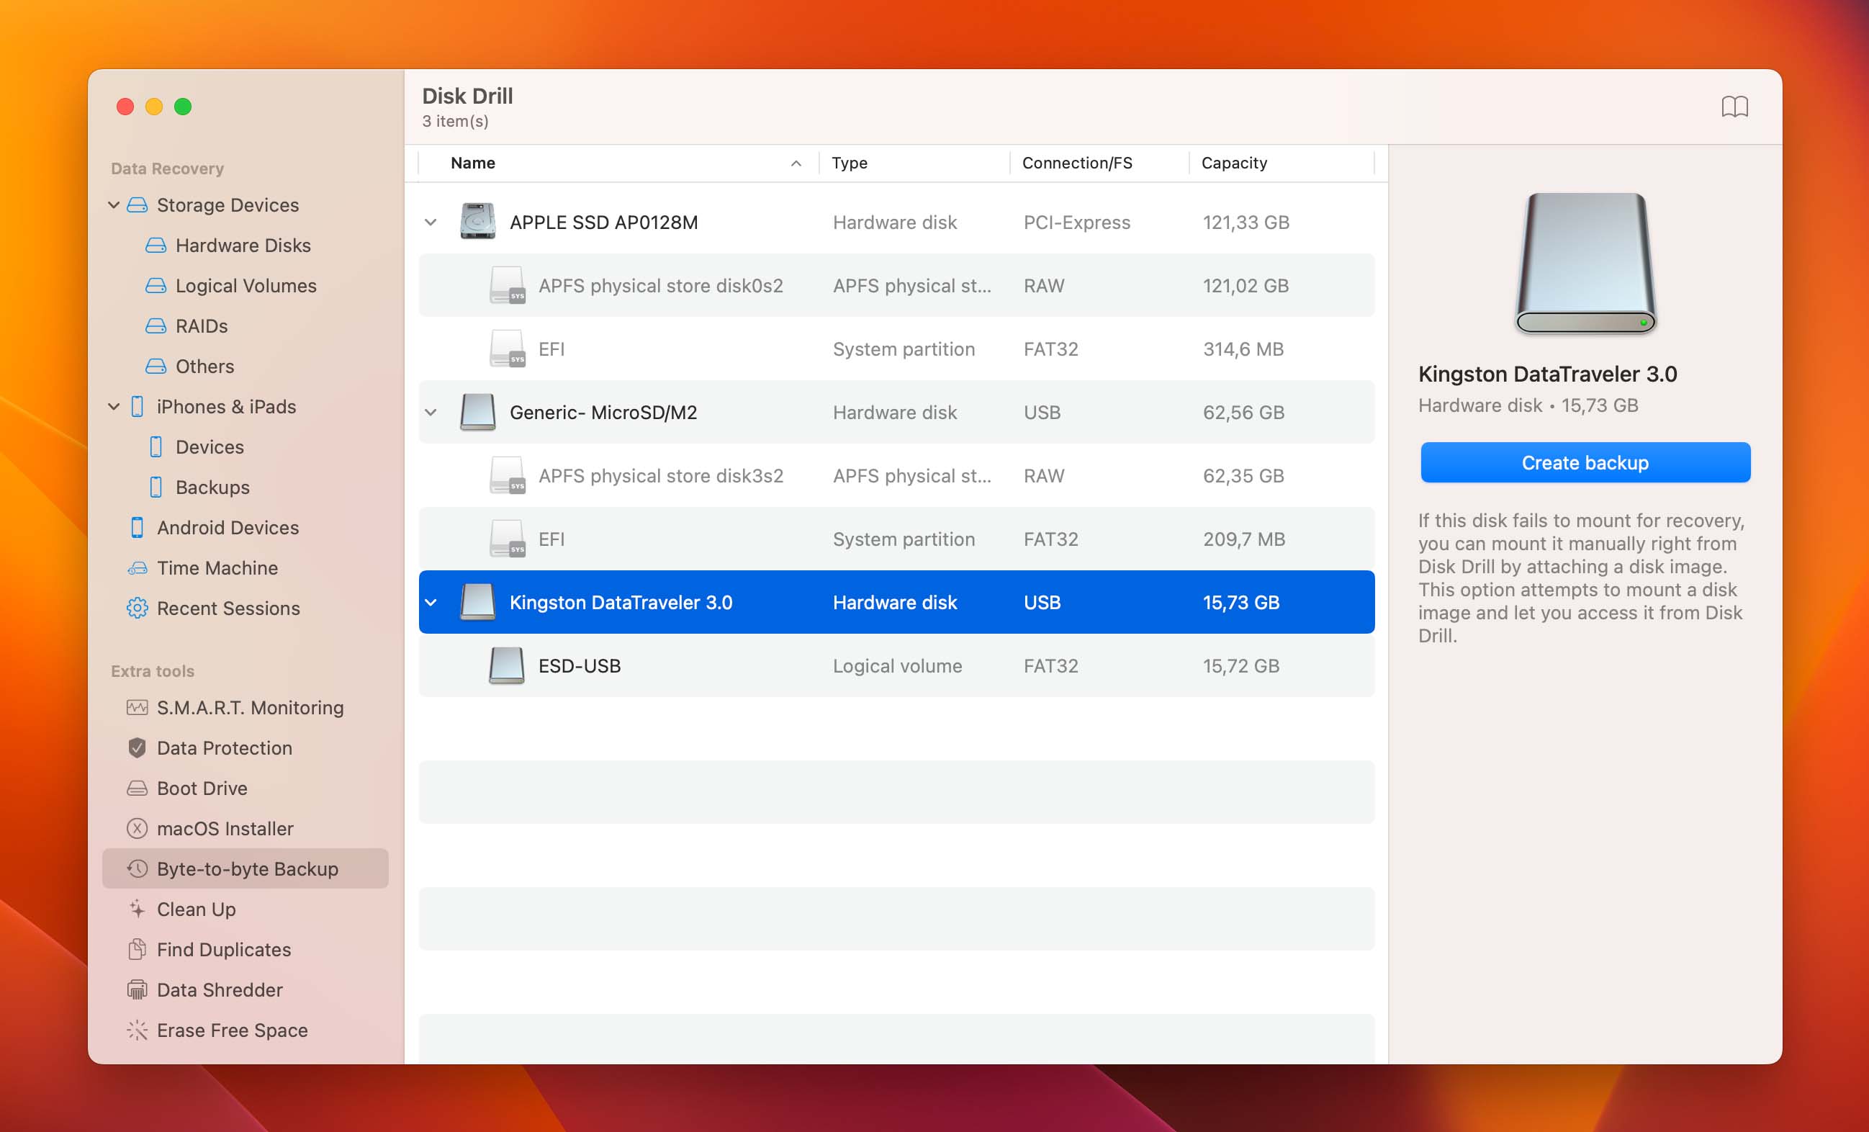Collapse the Generic- MicroSD/M2 row
The width and height of the screenshot is (1869, 1132).
[431, 412]
